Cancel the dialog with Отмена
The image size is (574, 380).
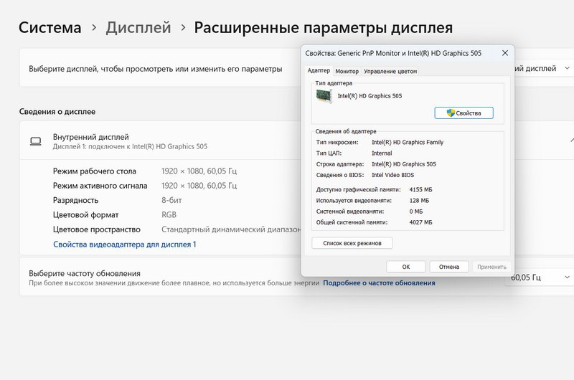pyautogui.click(x=449, y=267)
